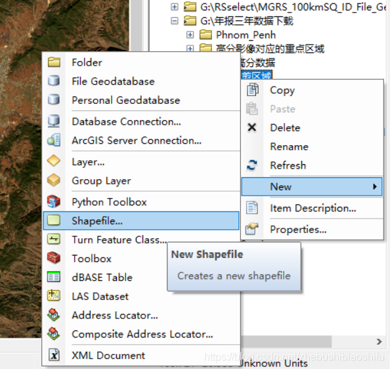This screenshot has width=390, height=369.
Task: Select Address Locator... menu entry
Action: (141, 315)
